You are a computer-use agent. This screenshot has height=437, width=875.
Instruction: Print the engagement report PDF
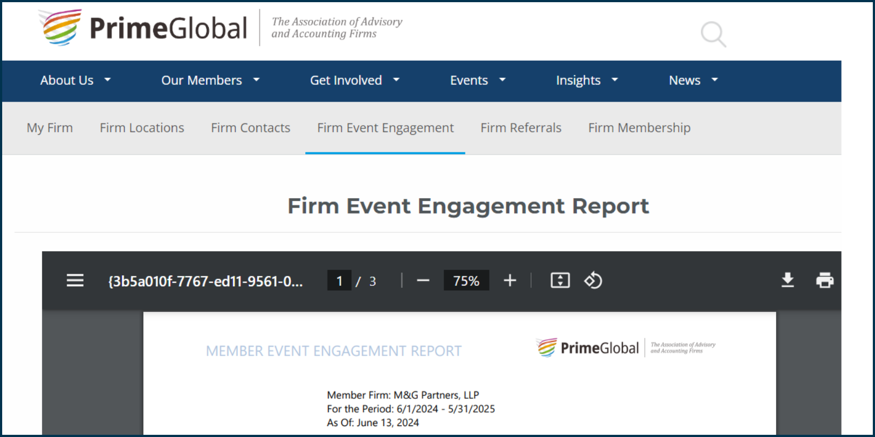(825, 280)
